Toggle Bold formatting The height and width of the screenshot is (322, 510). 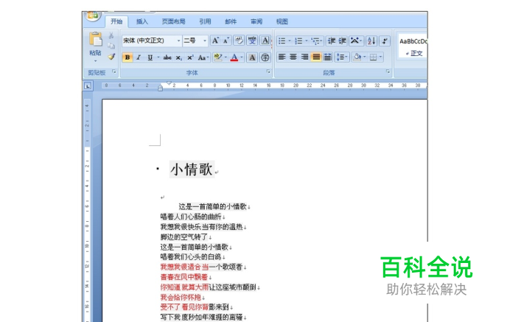tap(128, 57)
